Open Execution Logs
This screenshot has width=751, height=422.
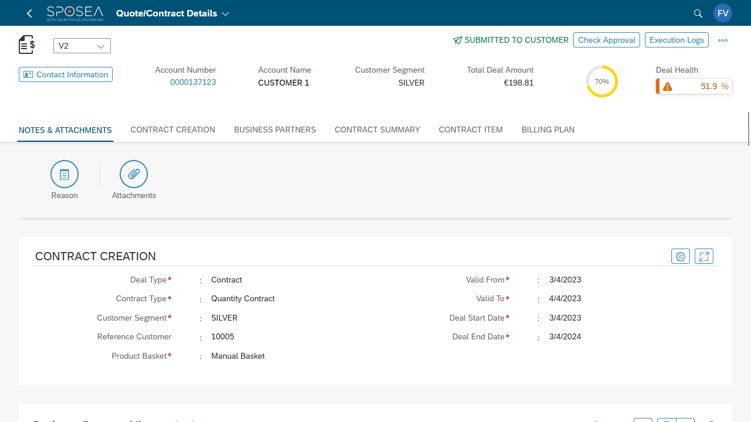click(676, 40)
